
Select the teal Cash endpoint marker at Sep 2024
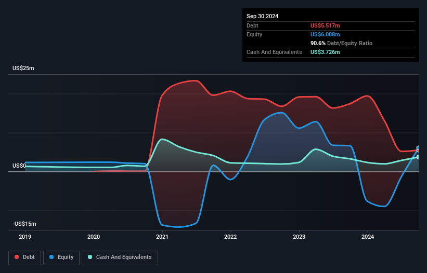(x=418, y=157)
